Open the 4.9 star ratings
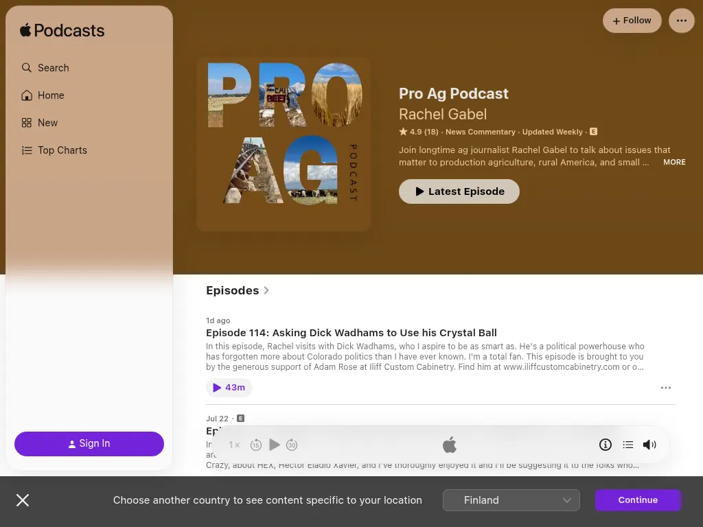Image resolution: width=703 pixels, height=527 pixels. (419, 132)
